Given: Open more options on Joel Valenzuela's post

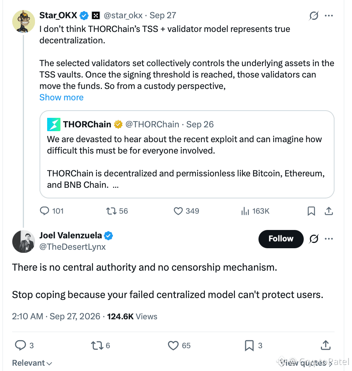Looking at the screenshot, I should (329, 239).
